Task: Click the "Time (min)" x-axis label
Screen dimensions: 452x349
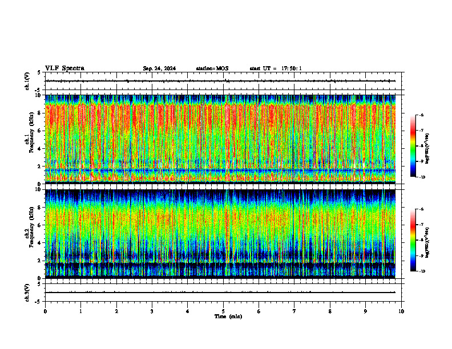Action: pos(228,316)
